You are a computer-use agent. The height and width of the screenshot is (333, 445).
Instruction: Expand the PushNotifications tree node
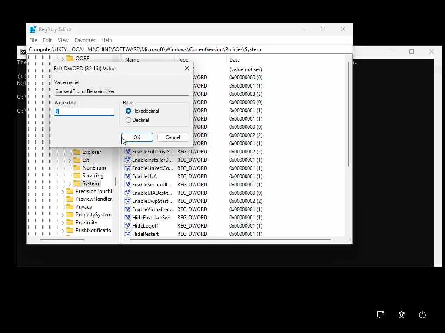[x=63, y=231]
